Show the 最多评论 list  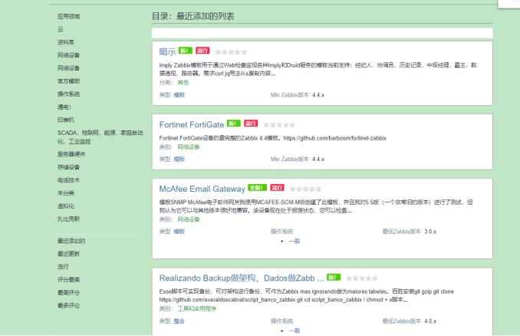tap(69, 305)
